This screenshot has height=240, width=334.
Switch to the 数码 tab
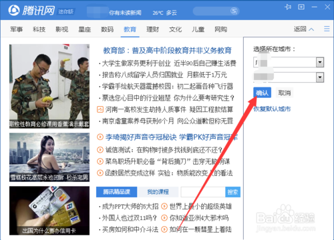coord(107,29)
